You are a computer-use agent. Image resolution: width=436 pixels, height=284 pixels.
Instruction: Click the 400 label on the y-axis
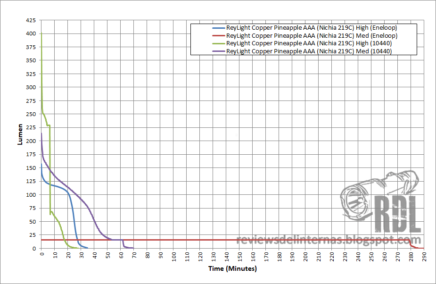click(x=31, y=33)
